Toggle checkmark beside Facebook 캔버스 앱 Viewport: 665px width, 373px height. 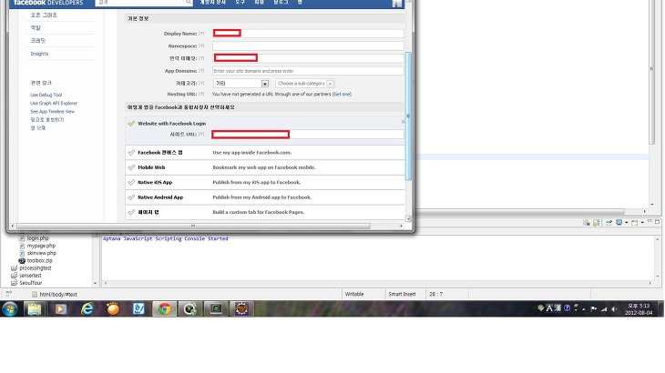(131, 153)
